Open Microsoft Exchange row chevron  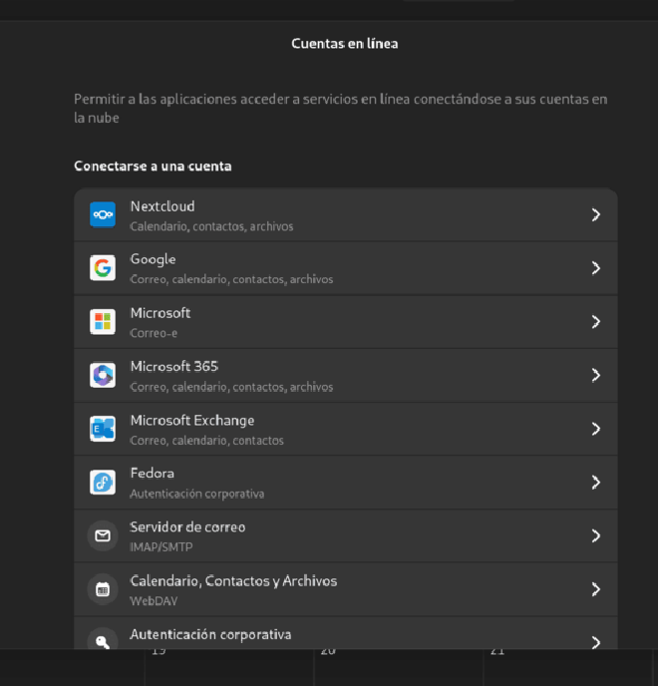click(x=595, y=429)
